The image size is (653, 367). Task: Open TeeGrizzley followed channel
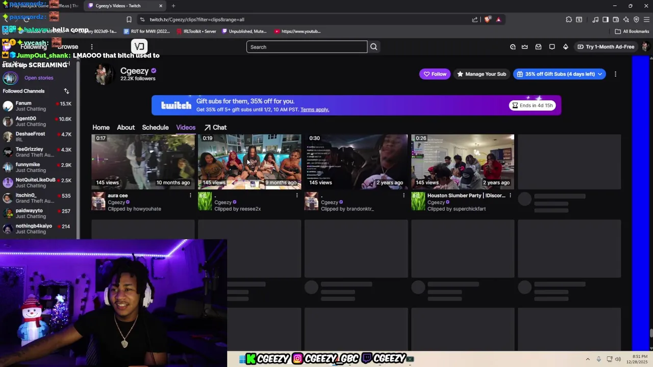coord(38,152)
